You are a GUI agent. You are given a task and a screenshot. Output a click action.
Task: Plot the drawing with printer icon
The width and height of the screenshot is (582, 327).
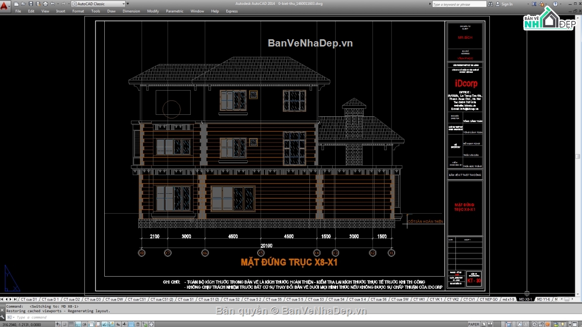pos(45,4)
